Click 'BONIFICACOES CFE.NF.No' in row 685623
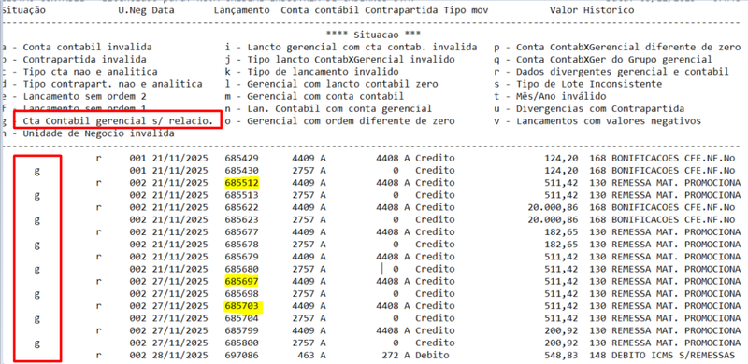Image resolution: width=748 pixels, height=364 pixels. 673,220
